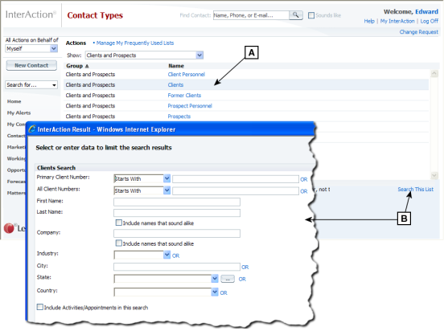Click scroll down arrow of contact types list
Screen dimensions: 444x331
point(434,175)
